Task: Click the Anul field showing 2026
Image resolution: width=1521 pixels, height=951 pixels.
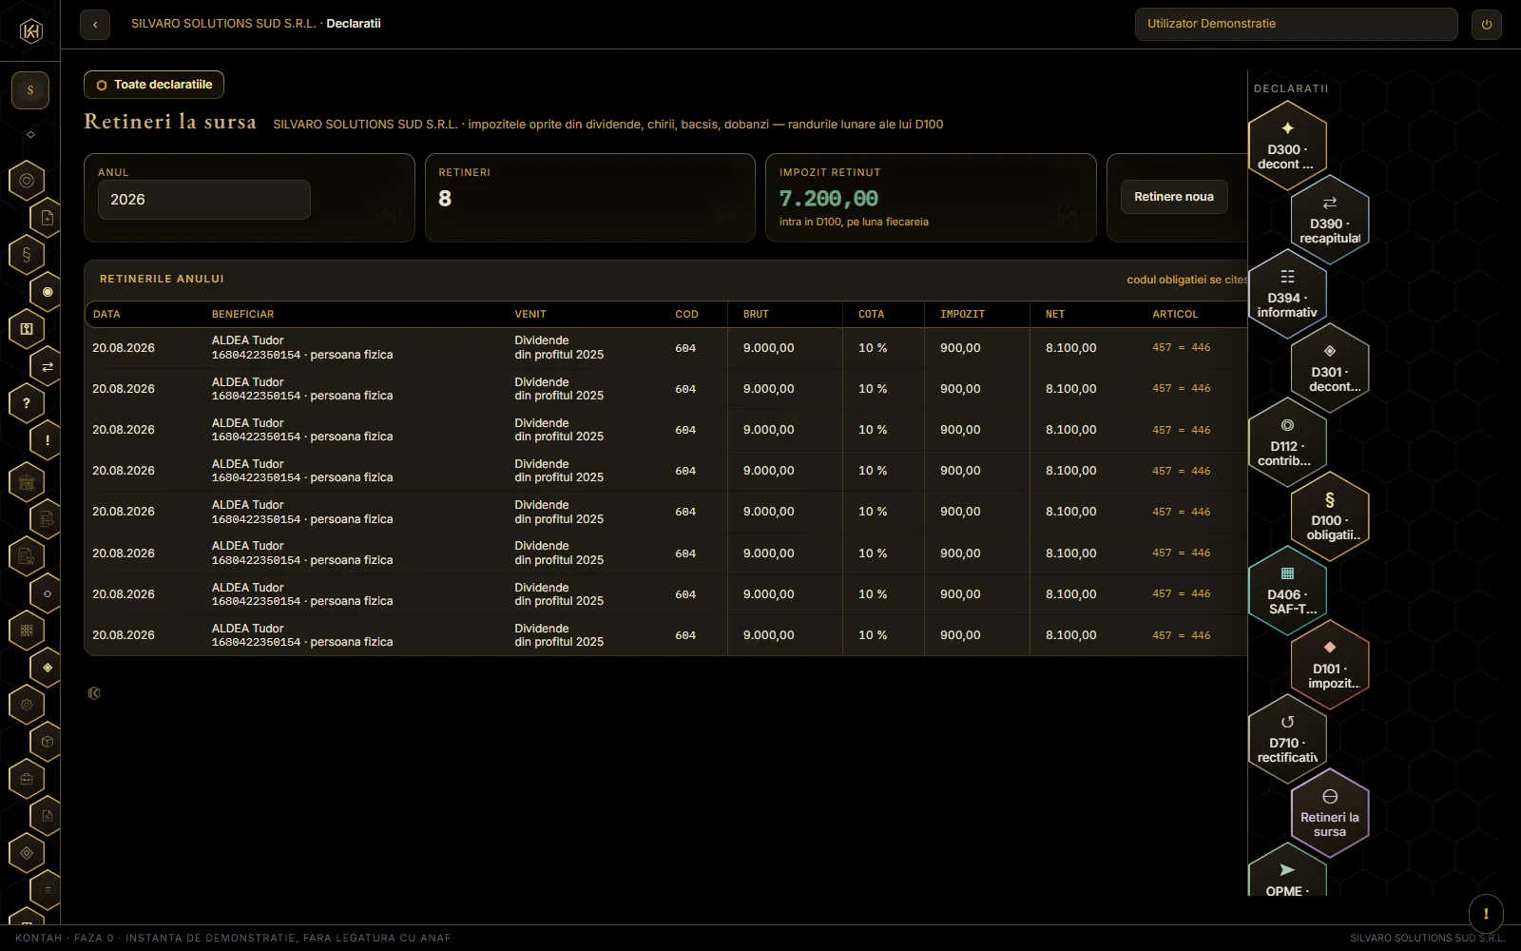Action: (204, 200)
